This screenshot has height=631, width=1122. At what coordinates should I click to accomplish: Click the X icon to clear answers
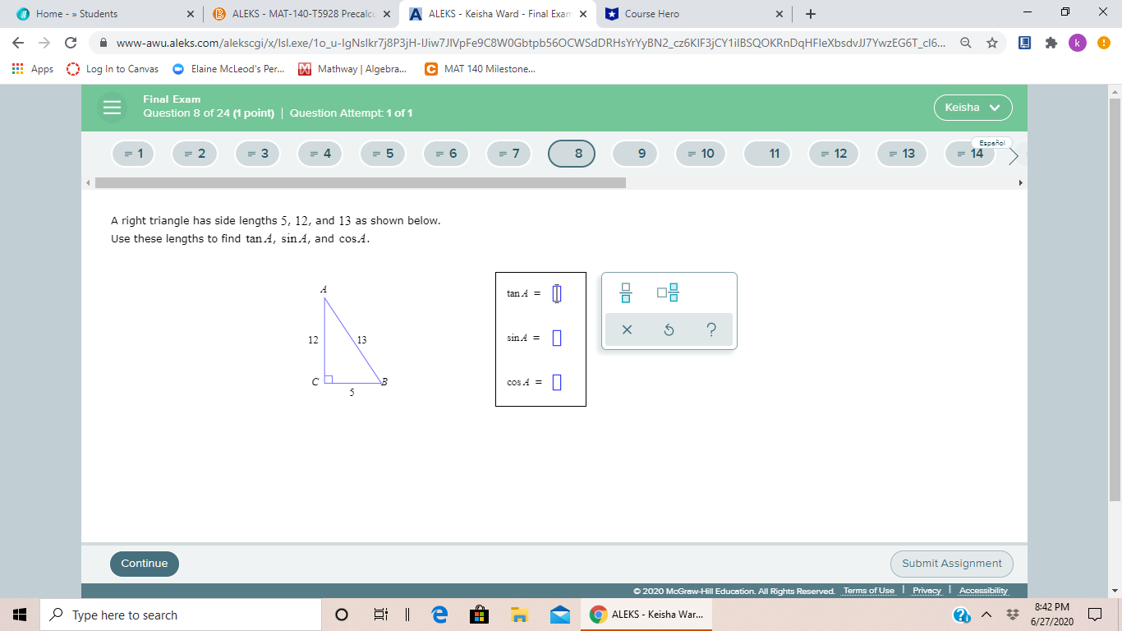point(627,329)
